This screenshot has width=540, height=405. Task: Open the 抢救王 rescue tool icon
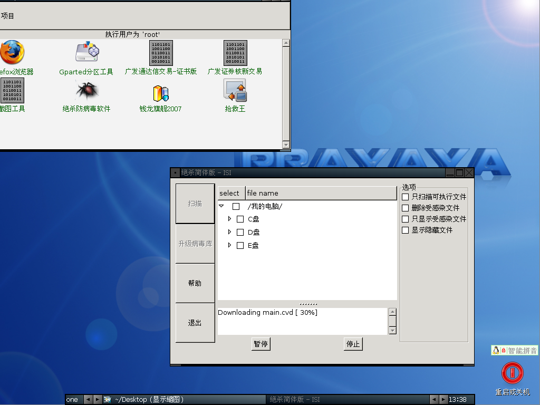tap(235, 90)
